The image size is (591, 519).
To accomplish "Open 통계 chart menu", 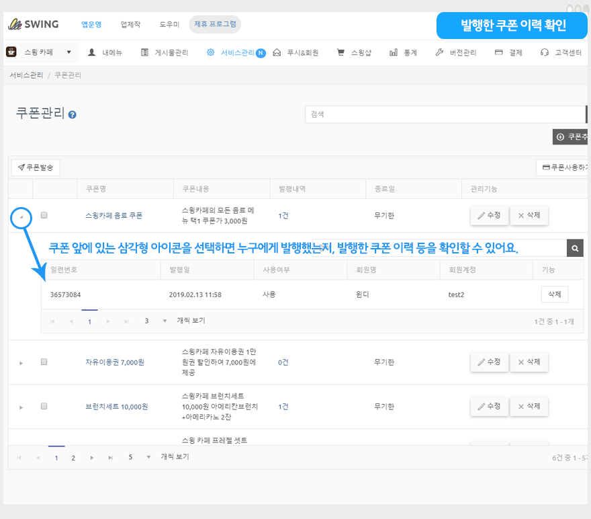I will 404,52.
